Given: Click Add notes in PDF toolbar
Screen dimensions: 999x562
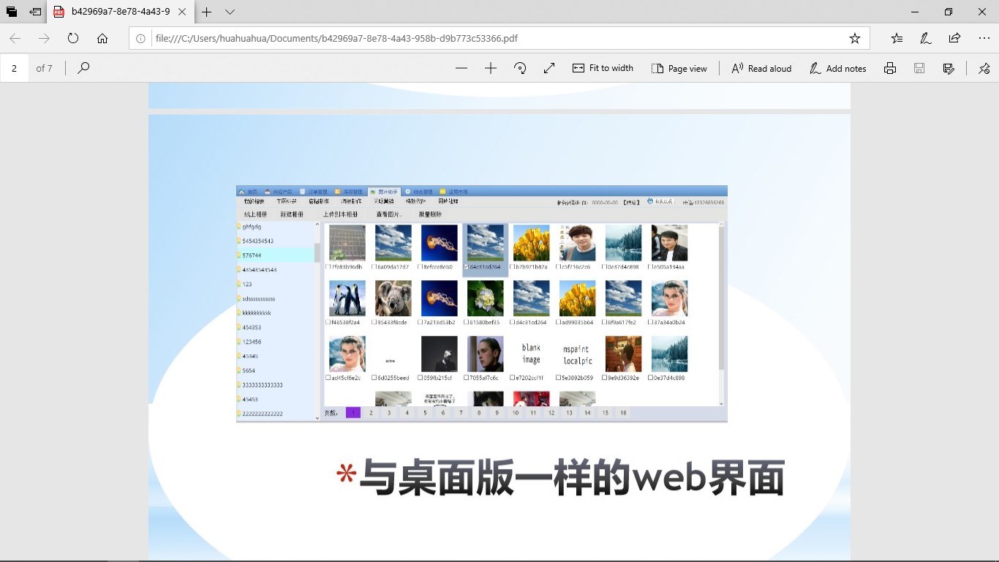Looking at the screenshot, I should coord(837,68).
